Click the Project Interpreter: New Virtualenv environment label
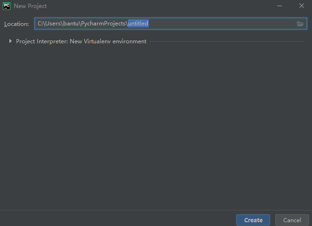 point(81,41)
